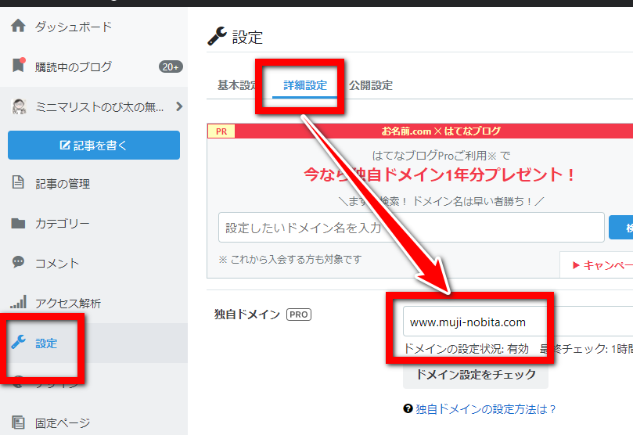
Task: Click the question mark help icon
Action: coord(408,408)
